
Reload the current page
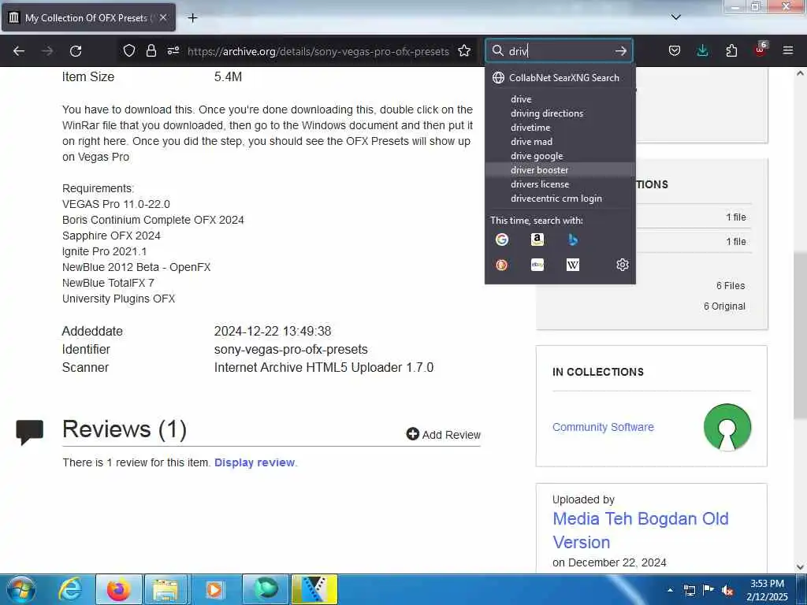(x=76, y=51)
